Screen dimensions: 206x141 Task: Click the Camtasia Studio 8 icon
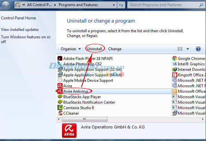pos(60,108)
